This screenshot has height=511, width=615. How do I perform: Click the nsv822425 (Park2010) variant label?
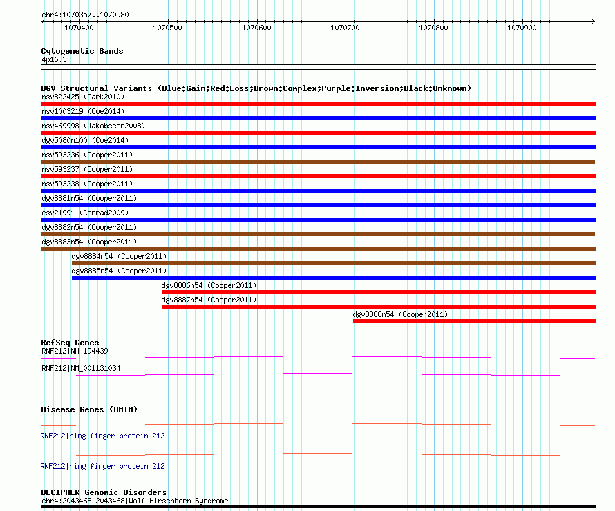83,97
